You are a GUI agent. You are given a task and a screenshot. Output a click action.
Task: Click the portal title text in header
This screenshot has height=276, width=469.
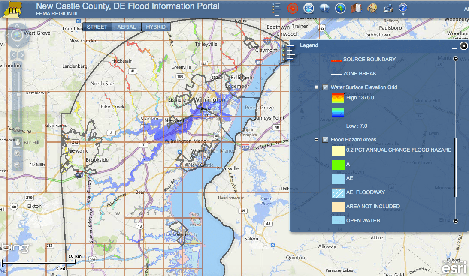point(128,6)
